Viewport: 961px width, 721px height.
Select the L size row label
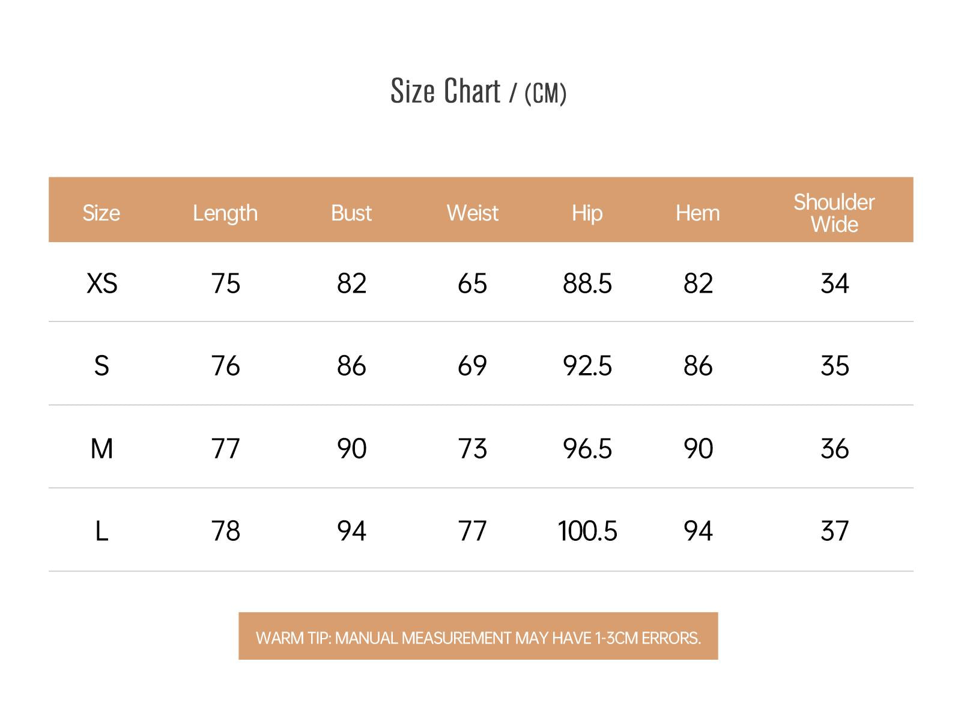102,531
